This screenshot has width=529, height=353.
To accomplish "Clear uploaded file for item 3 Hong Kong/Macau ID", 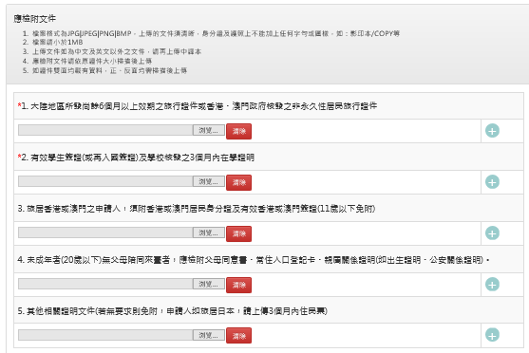I will click(239, 234).
